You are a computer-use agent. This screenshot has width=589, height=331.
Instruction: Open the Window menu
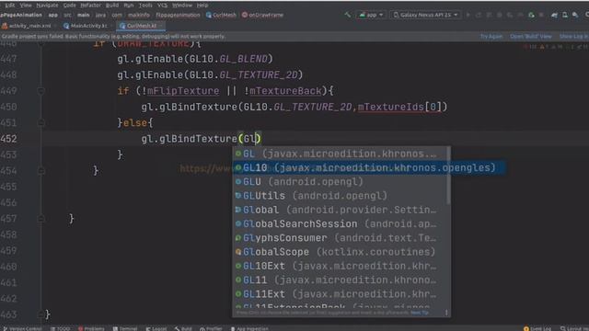(182, 6)
